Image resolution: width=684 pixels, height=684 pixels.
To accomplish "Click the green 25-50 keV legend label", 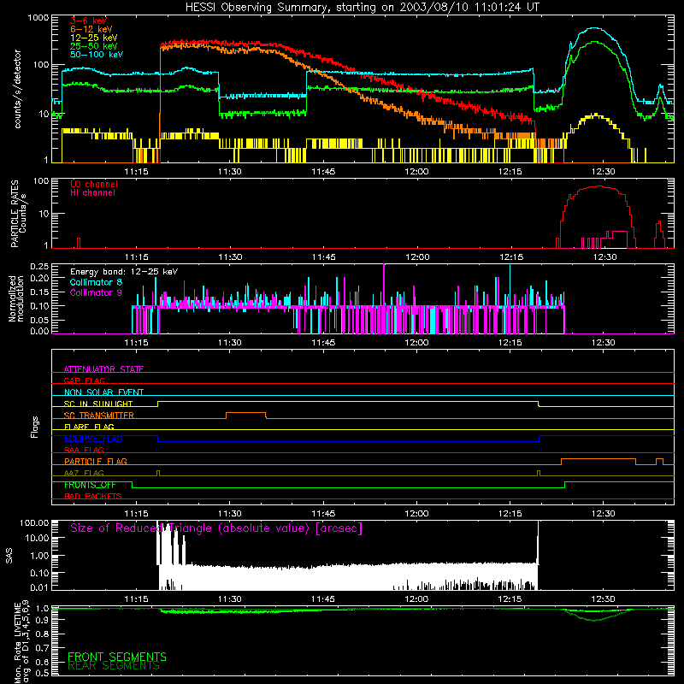I will pyautogui.click(x=94, y=46).
